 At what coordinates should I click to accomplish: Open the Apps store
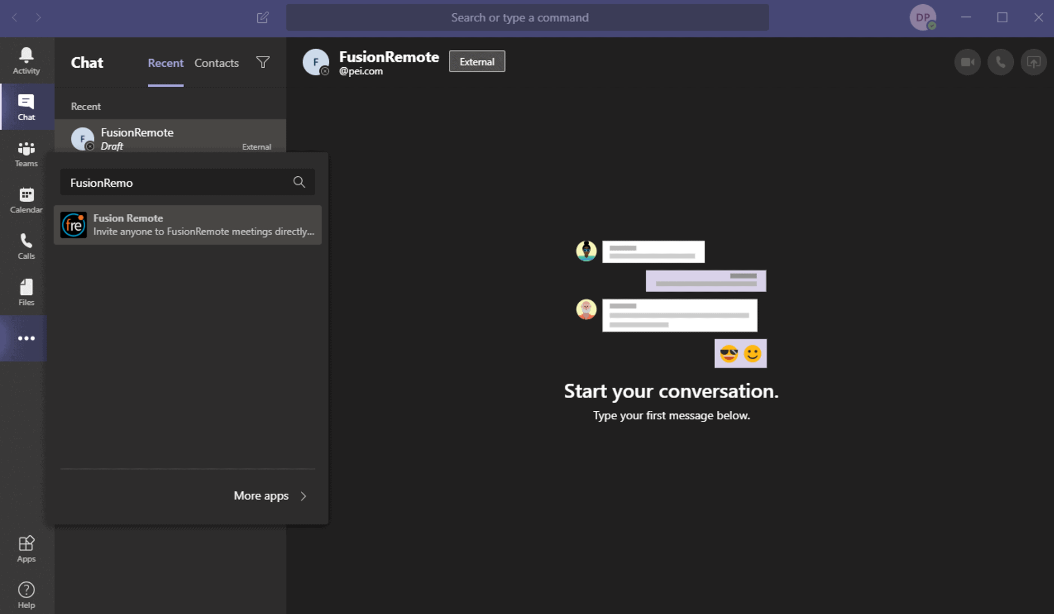click(x=26, y=549)
